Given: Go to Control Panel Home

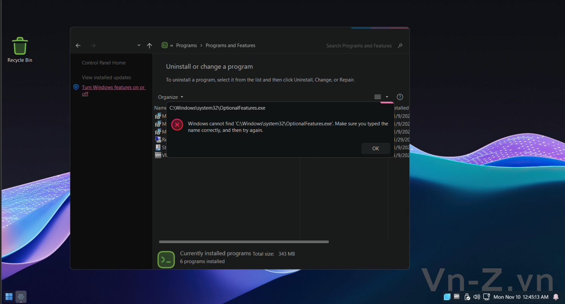Looking at the screenshot, I should [x=104, y=63].
